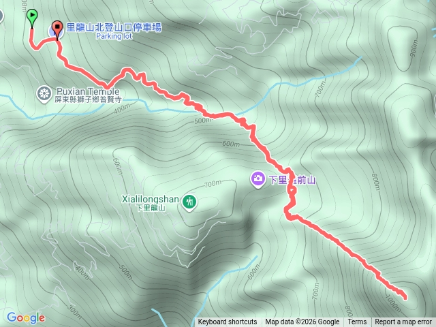436x327 pixels.
Task: Click the Parking lot subtitle text
Action: pos(114,36)
